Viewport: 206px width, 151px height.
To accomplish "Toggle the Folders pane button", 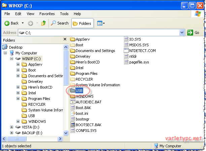I will [82, 23].
